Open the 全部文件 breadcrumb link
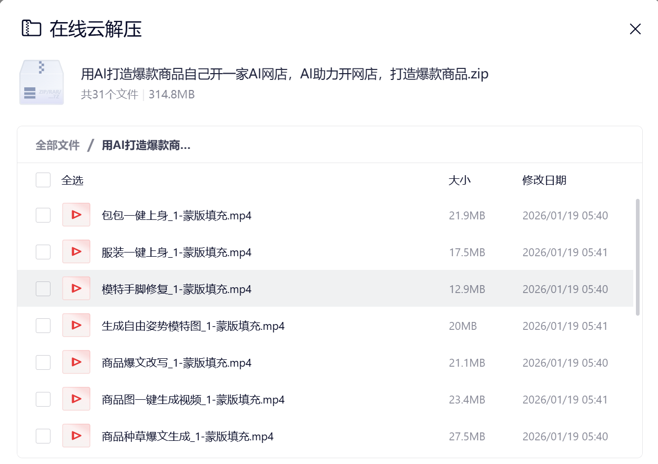This screenshot has height=464, width=658. (57, 145)
